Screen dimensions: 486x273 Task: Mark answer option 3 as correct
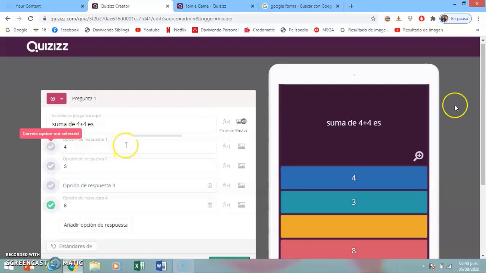pos(51,166)
